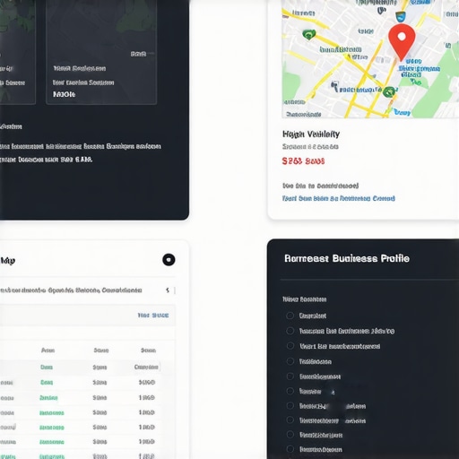Select the second radio option in Business Profile panel
The height and width of the screenshot is (459, 459).
point(290,331)
